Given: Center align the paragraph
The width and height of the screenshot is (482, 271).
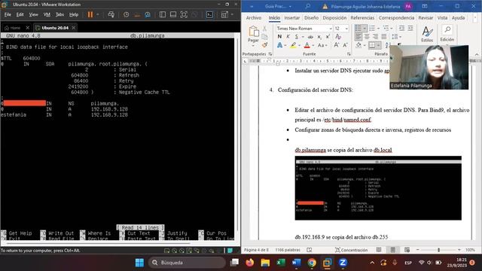Looking at the screenshot, I should coord(367,37).
